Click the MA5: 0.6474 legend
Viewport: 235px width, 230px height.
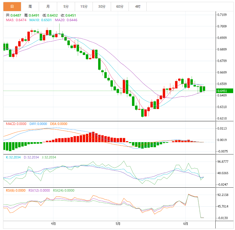pyautogui.click(x=16, y=20)
